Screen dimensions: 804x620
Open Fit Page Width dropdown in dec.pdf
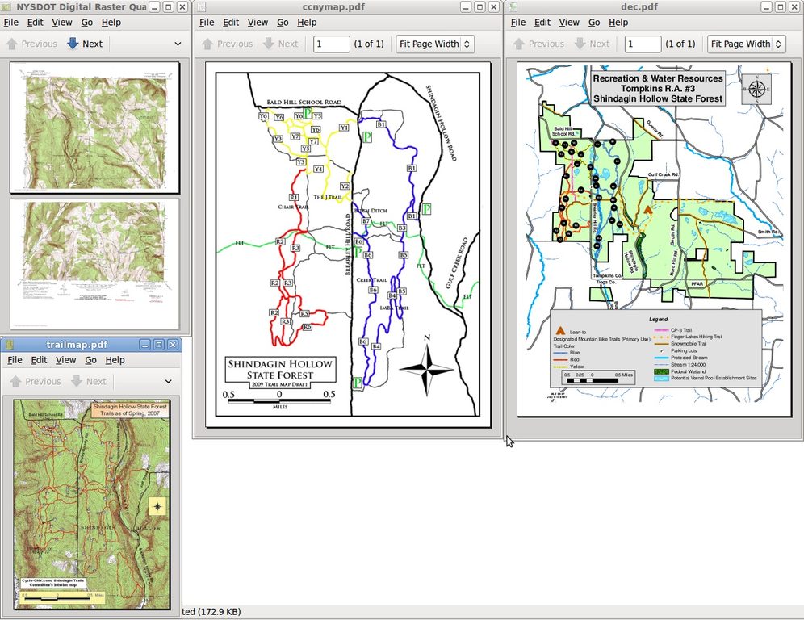coord(746,44)
